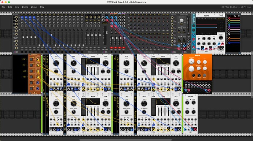Click the TIME knob on the Delay module

[187, 103]
